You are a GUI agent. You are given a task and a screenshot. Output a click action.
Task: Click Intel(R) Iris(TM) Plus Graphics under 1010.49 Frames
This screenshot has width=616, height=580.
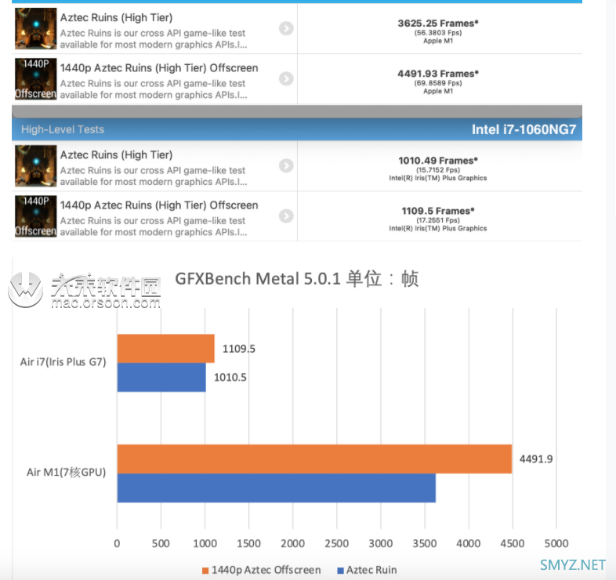(x=438, y=178)
